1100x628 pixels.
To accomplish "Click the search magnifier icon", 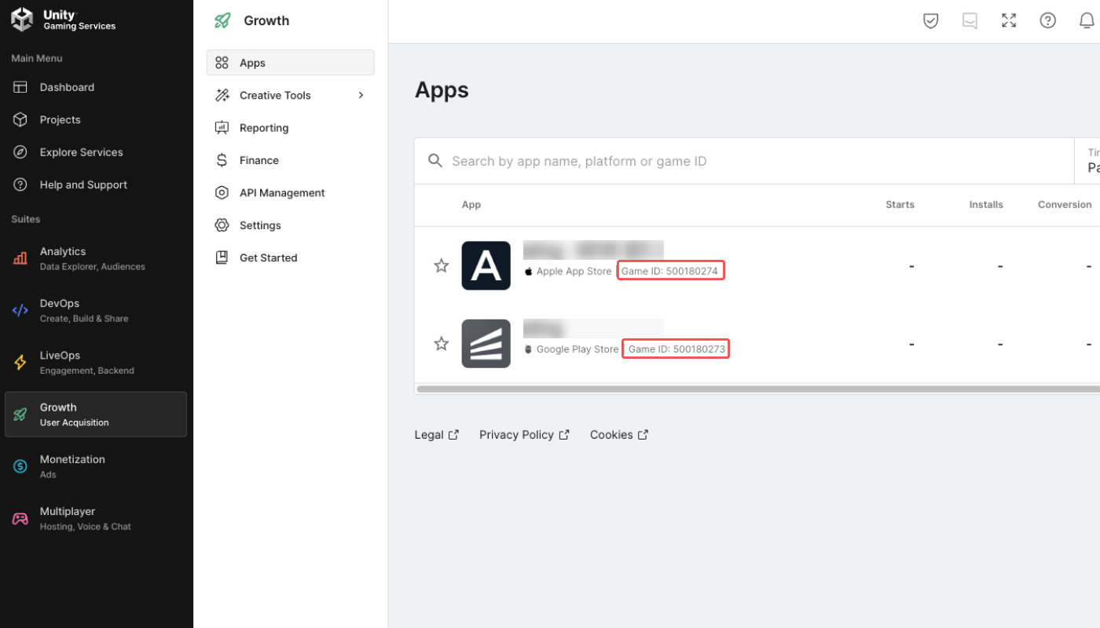I will 435,161.
